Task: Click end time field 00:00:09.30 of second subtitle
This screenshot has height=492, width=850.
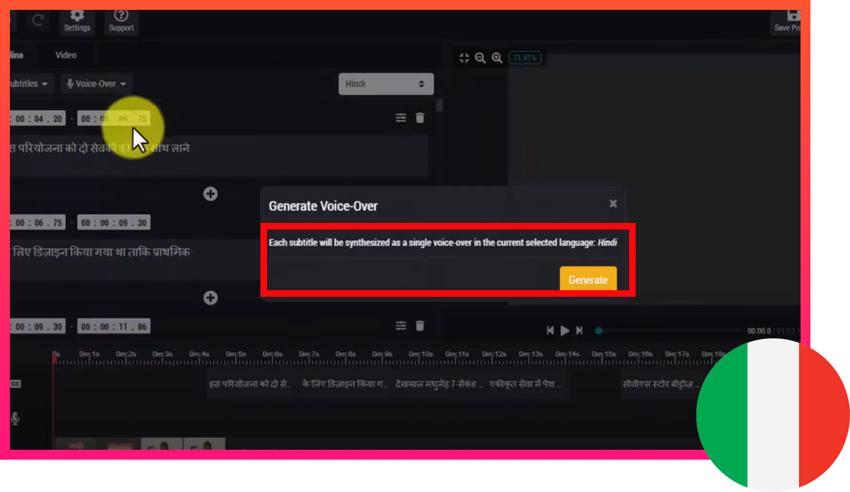Action: coord(113,223)
